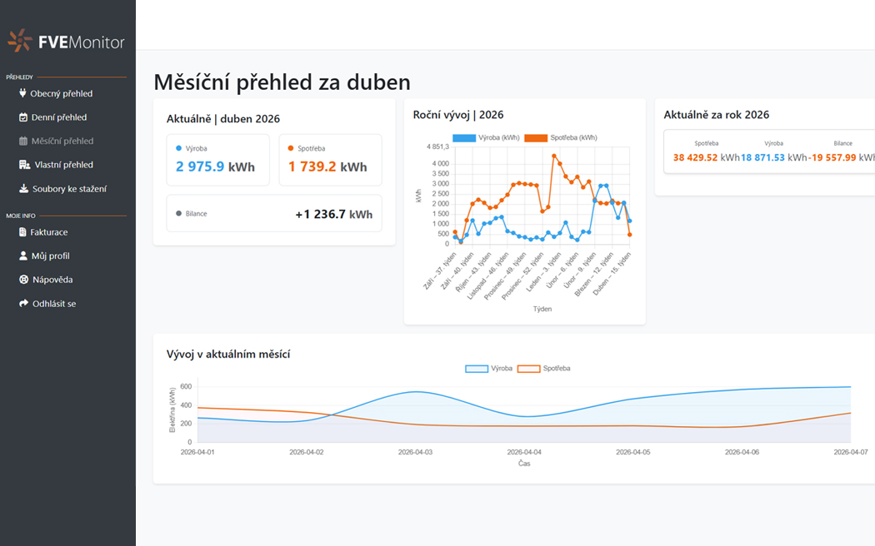This screenshot has width=875, height=546.
Task: Click the Bilance +1 236.7 kWh card
Action: (x=274, y=214)
